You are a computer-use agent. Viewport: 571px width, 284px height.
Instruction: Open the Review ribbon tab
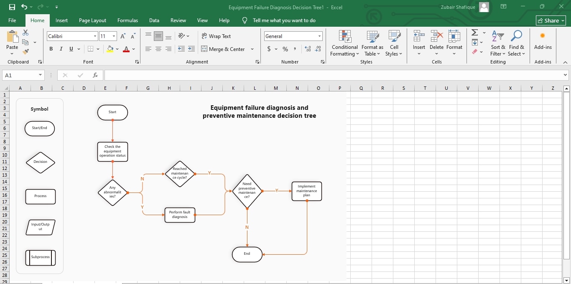tap(178, 20)
